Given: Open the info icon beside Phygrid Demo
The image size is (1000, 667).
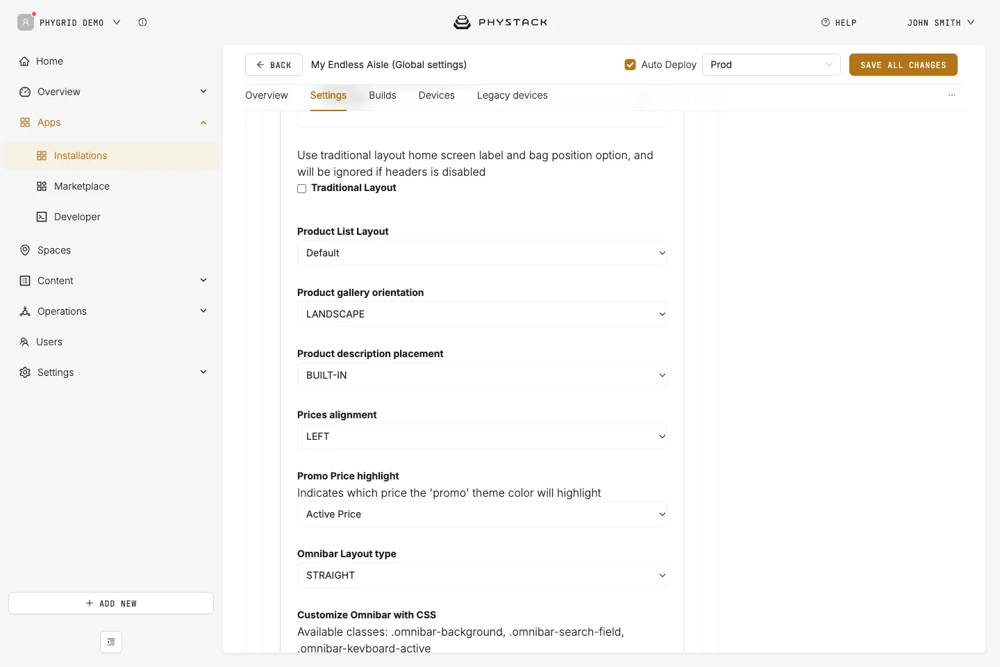Looking at the screenshot, I should (142, 22).
